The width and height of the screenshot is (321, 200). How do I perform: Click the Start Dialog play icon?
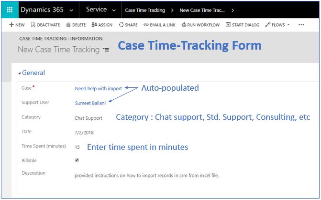(x=228, y=24)
